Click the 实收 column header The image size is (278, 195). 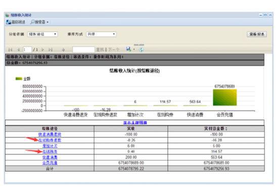click(131, 129)
